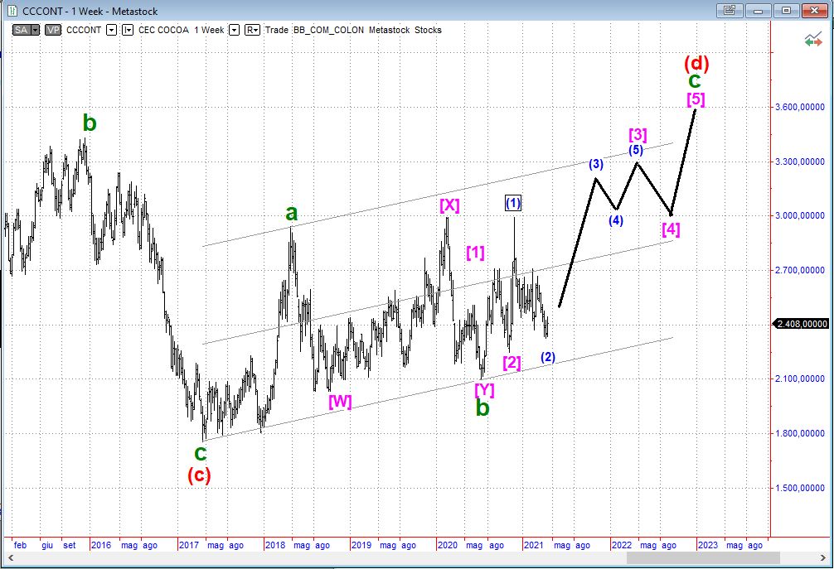Select the blue (2) wave label
The image size is (834, 569).
click(x=548, y=357)
